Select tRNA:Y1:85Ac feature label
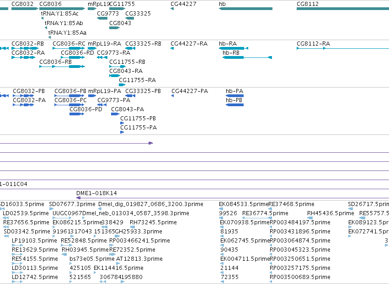 point(60,14)
